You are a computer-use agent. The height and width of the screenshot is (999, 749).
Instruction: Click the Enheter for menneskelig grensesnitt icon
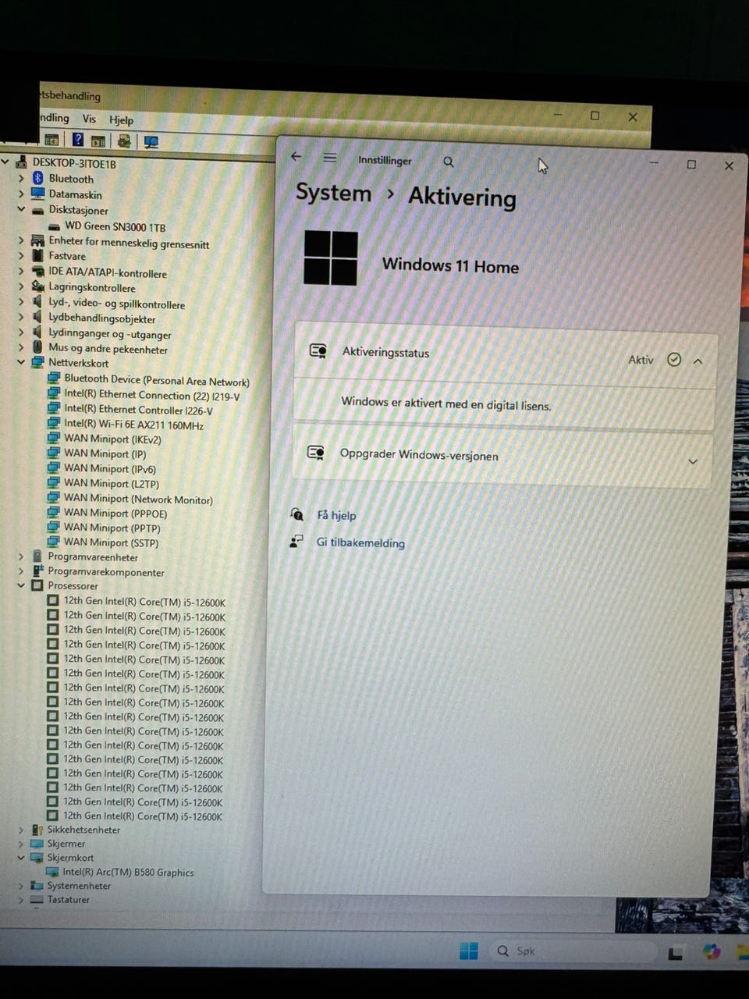click(x=37, y=241)
